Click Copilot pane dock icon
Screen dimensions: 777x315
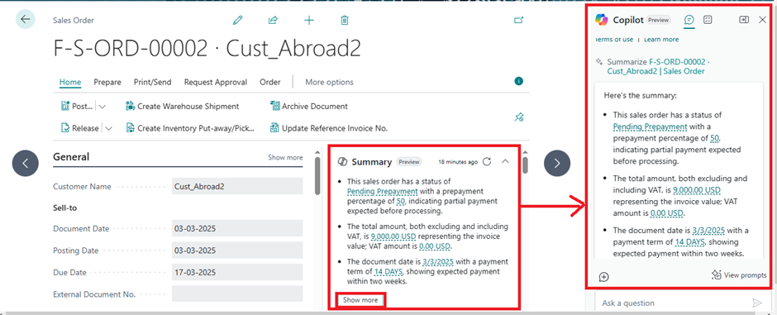744,20
